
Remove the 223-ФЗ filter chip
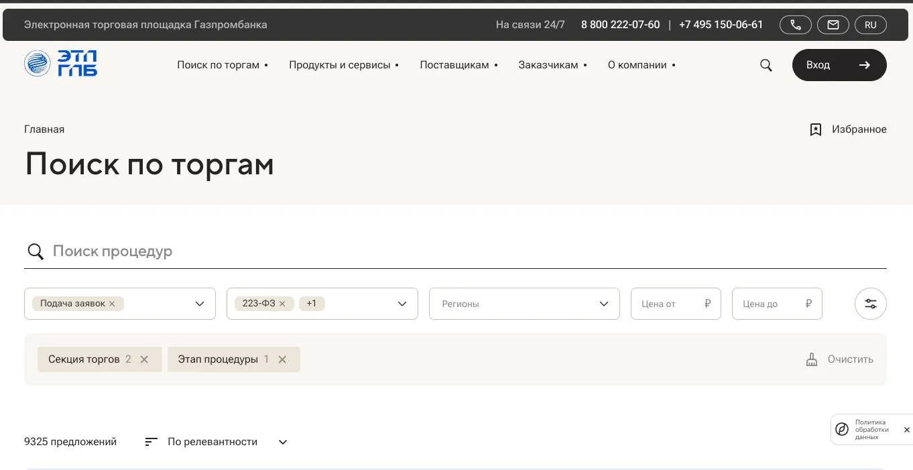(282, 304)
